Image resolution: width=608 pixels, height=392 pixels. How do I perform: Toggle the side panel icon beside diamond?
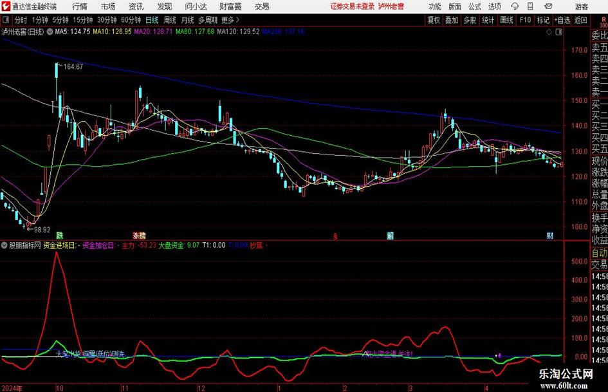[x=558, y=32]
